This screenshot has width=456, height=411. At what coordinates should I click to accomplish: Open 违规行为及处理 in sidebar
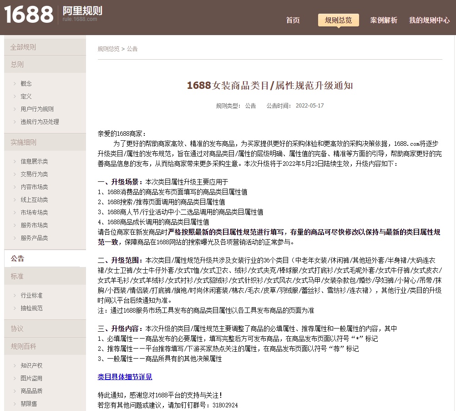tap(40, 122)
